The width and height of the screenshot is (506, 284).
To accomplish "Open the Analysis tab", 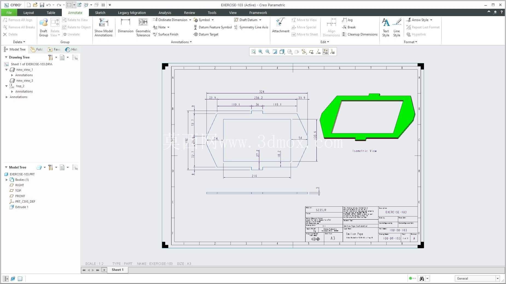I will click(165, 13).
